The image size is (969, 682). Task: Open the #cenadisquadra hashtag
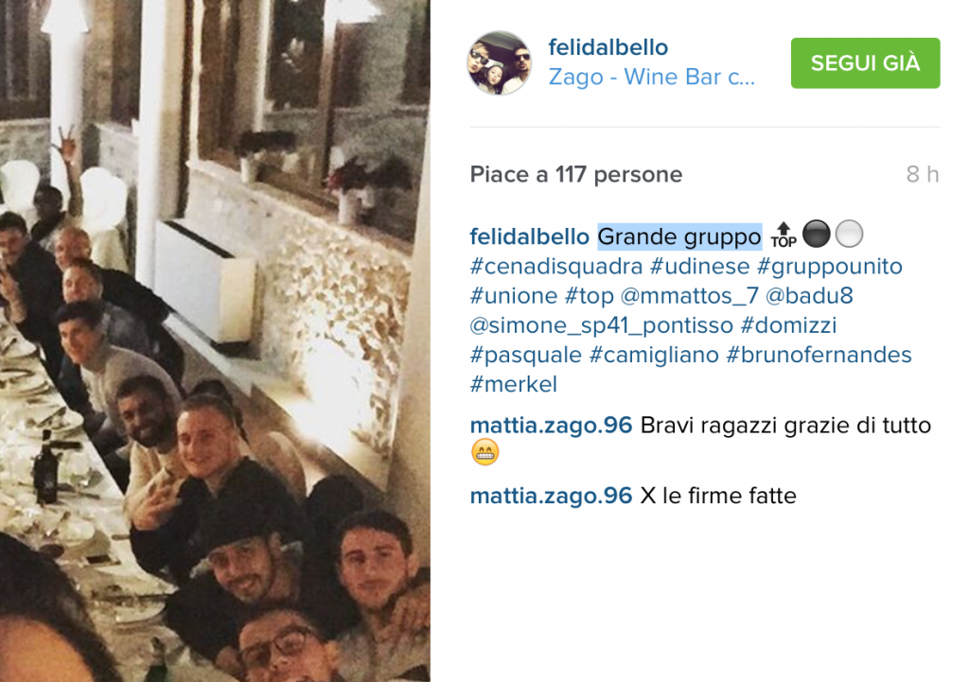(x=556, y=267)
